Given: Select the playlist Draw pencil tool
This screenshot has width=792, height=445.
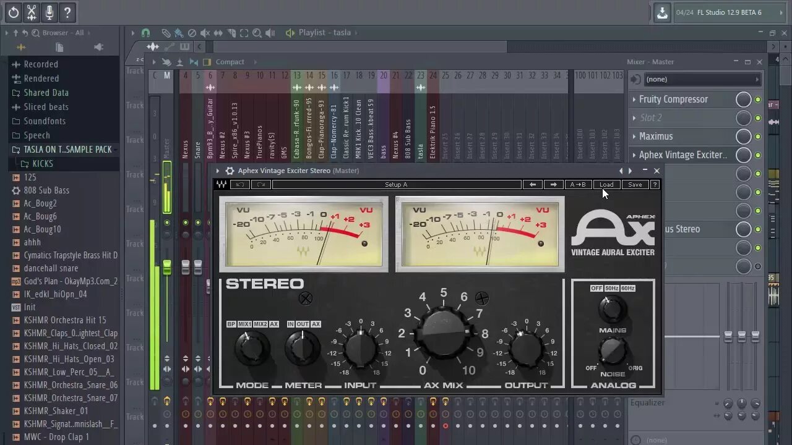Looking at the screenshot, I should [x=166, y=33].
